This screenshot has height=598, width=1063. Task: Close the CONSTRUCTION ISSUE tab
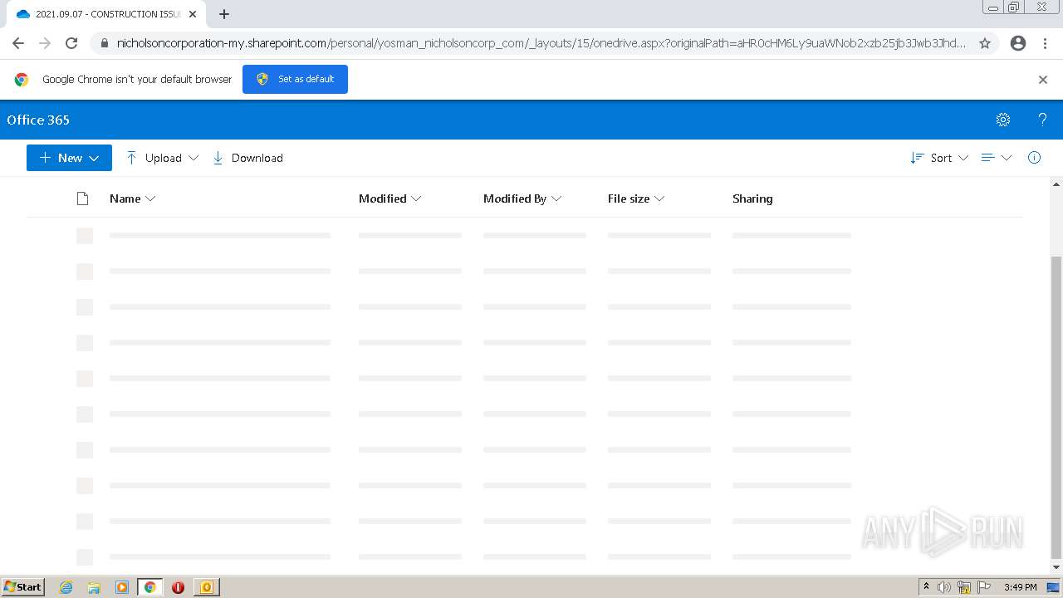(x=193, y=14)
